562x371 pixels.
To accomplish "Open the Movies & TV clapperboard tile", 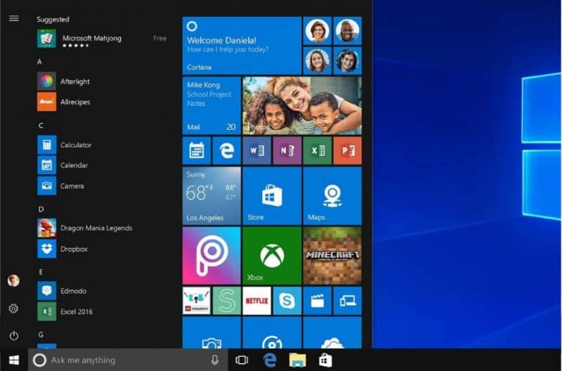I will click(x=318, y=301).
